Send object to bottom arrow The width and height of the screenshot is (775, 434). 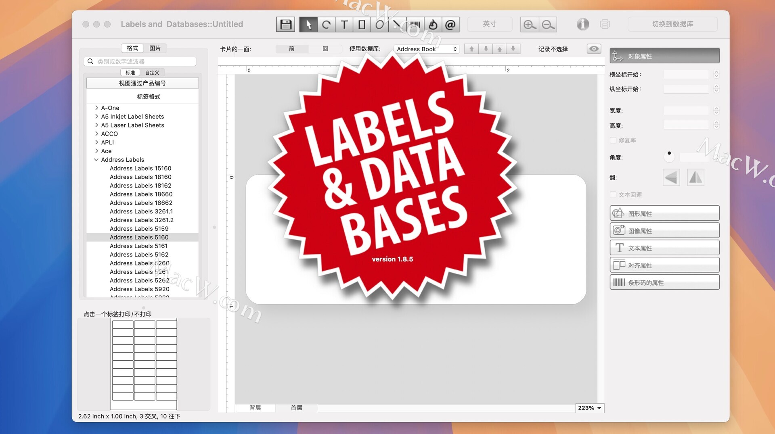click(513, 49)
